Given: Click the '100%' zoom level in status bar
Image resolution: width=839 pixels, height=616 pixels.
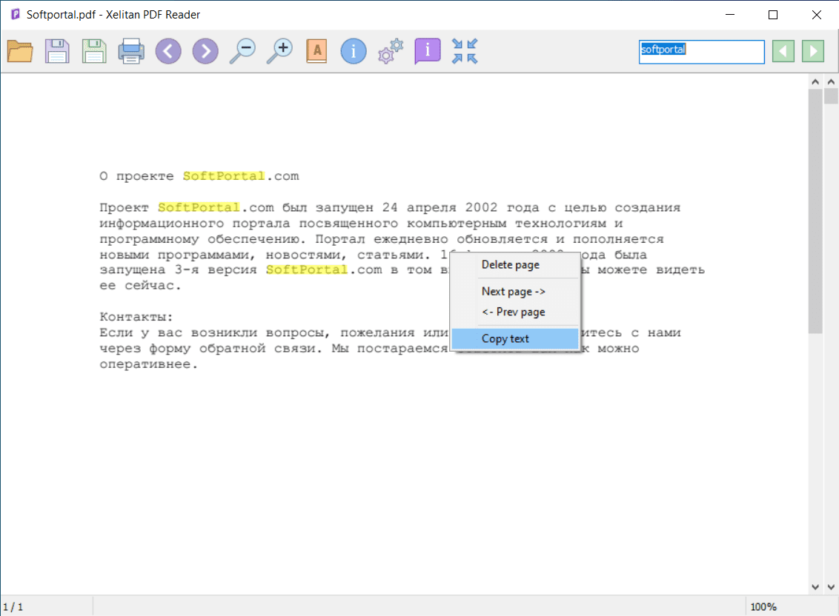Looking at the screenshot, I should click(763, 607).
